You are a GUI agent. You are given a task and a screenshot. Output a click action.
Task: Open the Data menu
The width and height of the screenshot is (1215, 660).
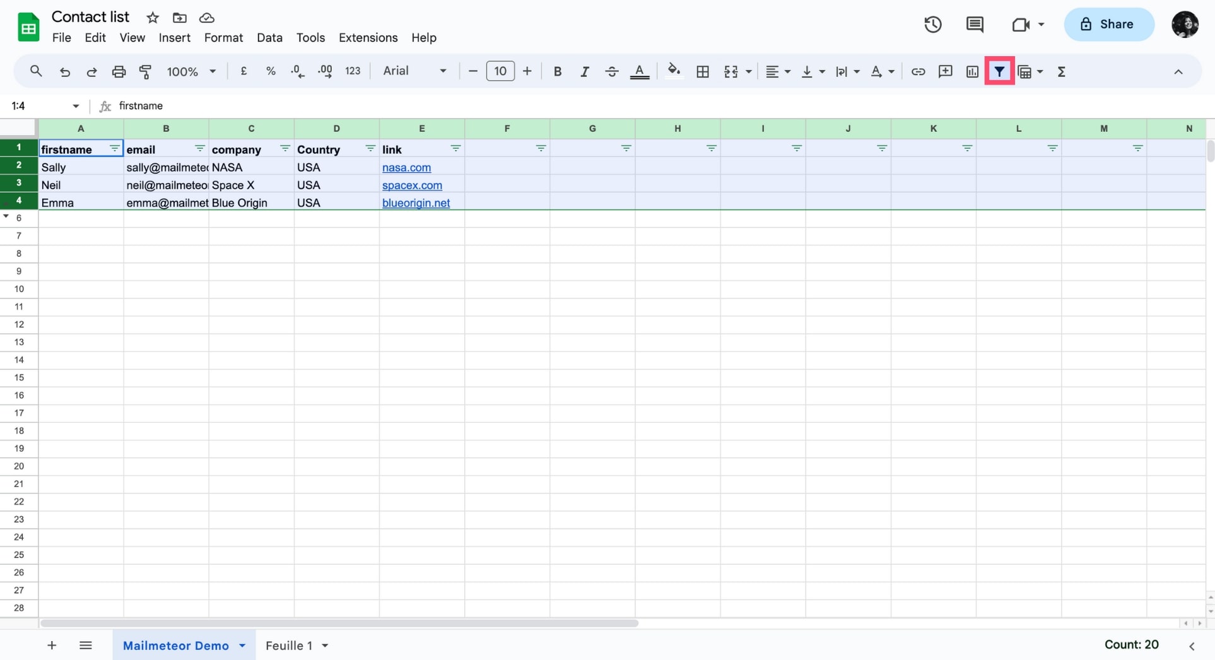[269, 38]
